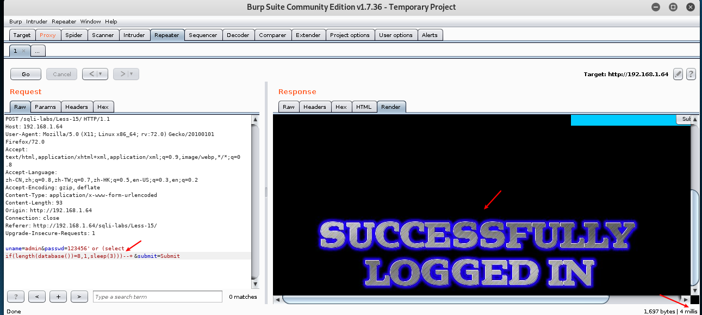Select the response Headers tab
Viewport: 702px width, 315px height.
(315, 107)
